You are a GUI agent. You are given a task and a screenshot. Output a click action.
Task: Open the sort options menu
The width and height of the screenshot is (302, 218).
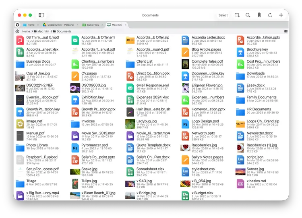[x=237, y=15]
